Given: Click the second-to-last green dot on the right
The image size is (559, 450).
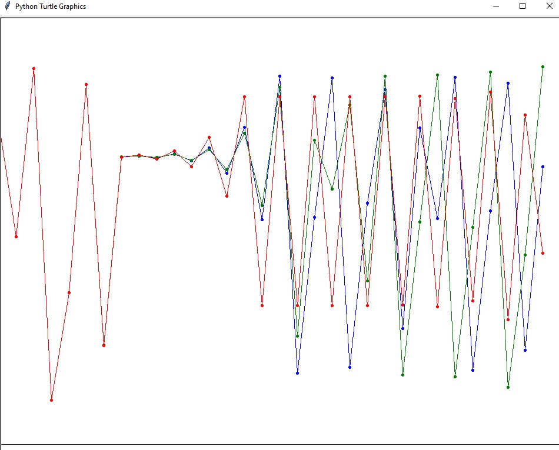Looking at the screenshot, I should coord(525,255).
